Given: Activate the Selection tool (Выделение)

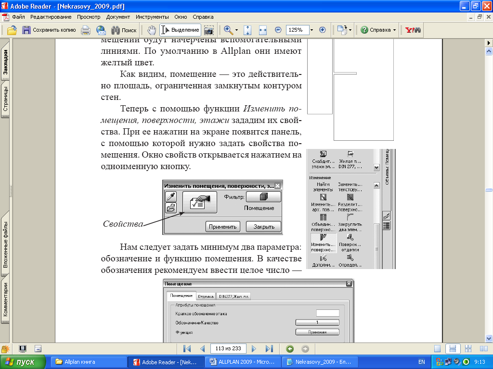Looking at the screenshot, I should pos(180,30).
